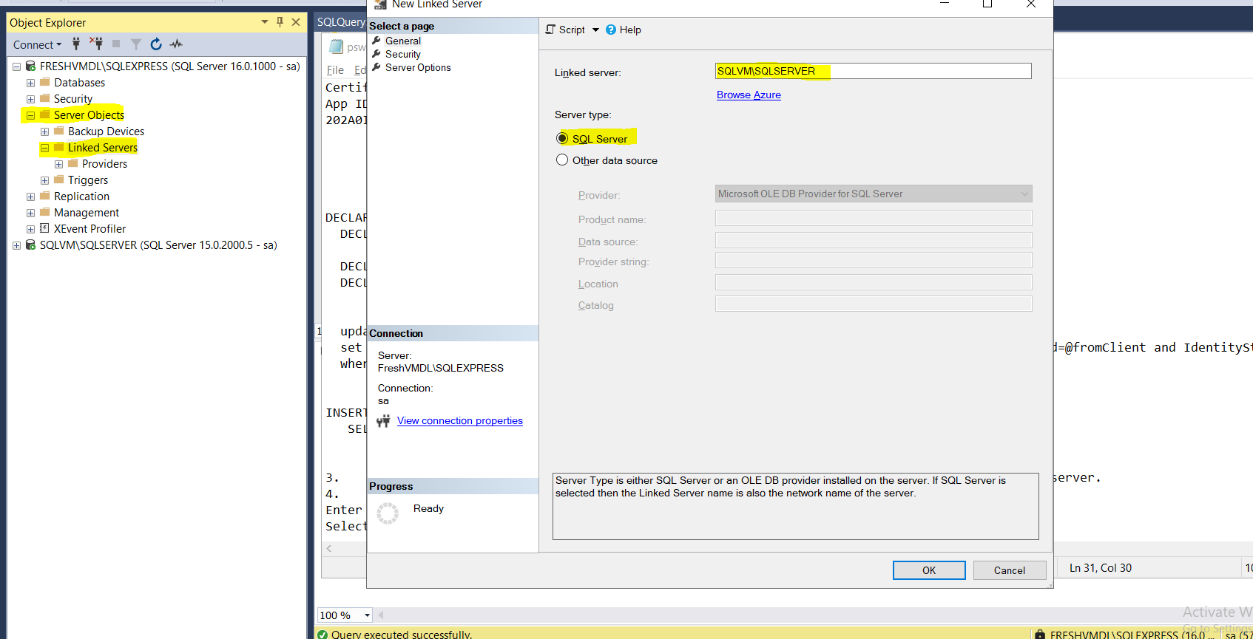The image size is (1253, 639).
Task: Click the wrench icon beside Server Options
Action: [376, 67]
